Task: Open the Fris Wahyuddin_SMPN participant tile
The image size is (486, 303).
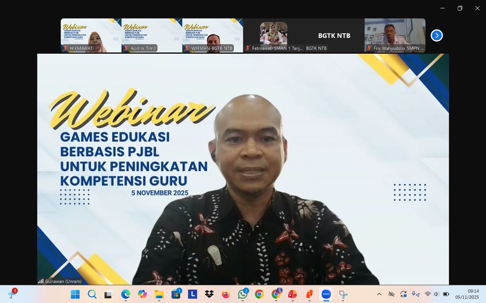Action: 395,35
